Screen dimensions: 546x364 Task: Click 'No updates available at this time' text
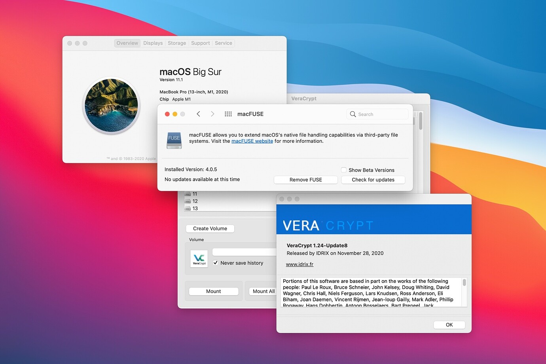[202, 179]
